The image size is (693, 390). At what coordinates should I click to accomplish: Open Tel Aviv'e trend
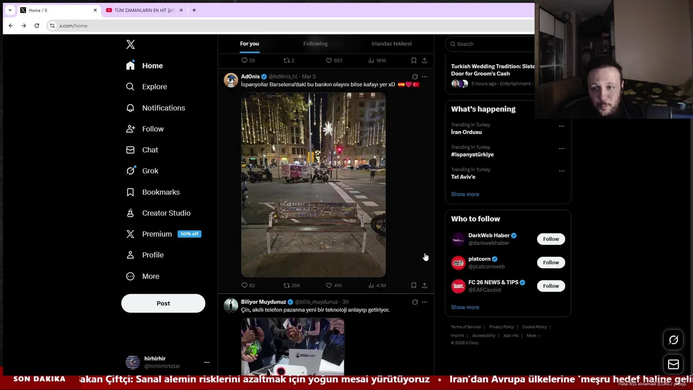pyautogui.click(x=463, y=177)
